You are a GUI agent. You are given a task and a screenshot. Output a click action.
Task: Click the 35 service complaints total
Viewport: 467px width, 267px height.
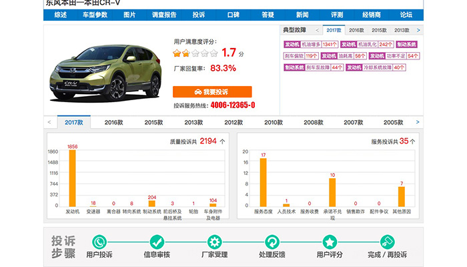pos(404,141)
